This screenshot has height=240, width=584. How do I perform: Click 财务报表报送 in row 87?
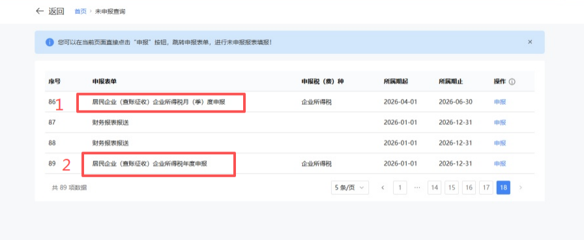coord(111,122)
